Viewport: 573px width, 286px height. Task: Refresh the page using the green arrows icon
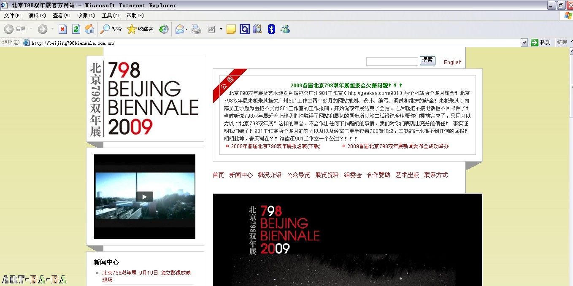tap(76, 29)
